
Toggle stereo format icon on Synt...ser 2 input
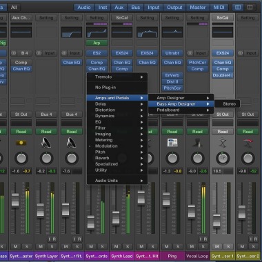pos(241,53)
